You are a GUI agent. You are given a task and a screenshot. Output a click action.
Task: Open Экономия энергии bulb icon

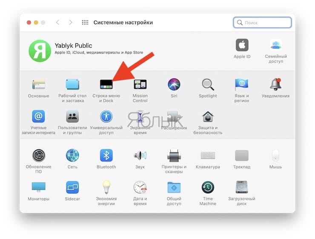(x=106, y=187)
